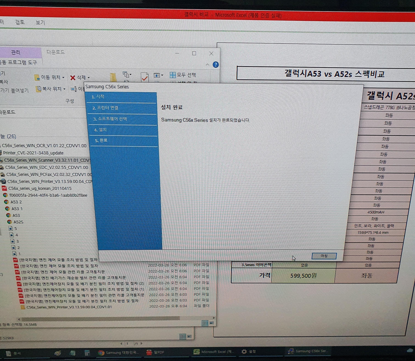Open the calculator icon on taskbar
This screenshot has width=415, height=361.
[x=87, y=353]
